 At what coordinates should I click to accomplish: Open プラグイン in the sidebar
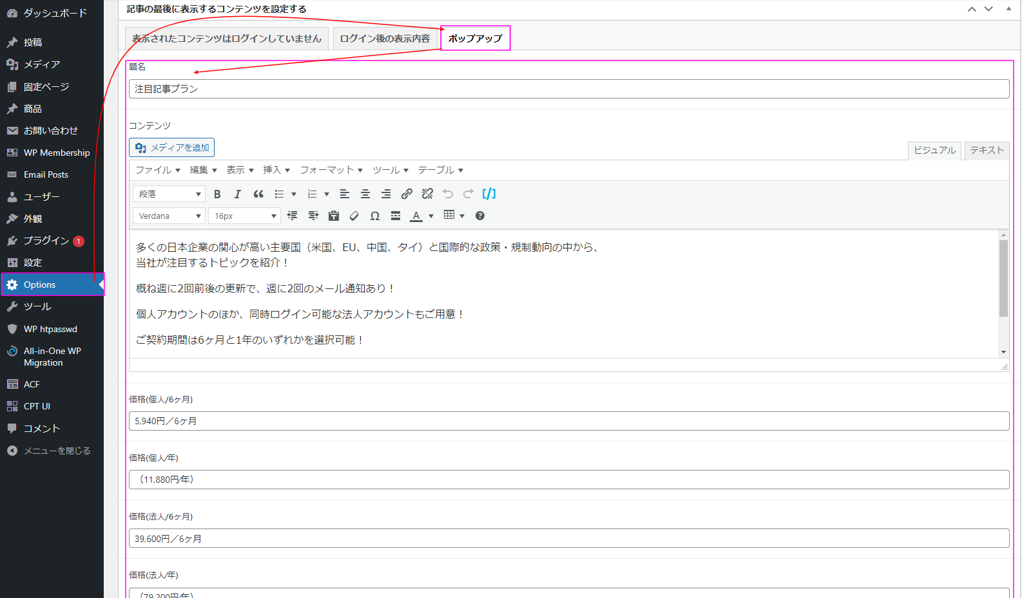(x=52, y=241)
